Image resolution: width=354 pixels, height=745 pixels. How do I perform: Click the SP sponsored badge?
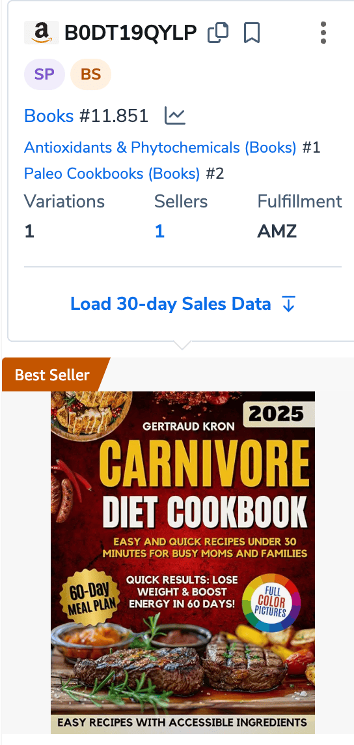tap(44, 74)
